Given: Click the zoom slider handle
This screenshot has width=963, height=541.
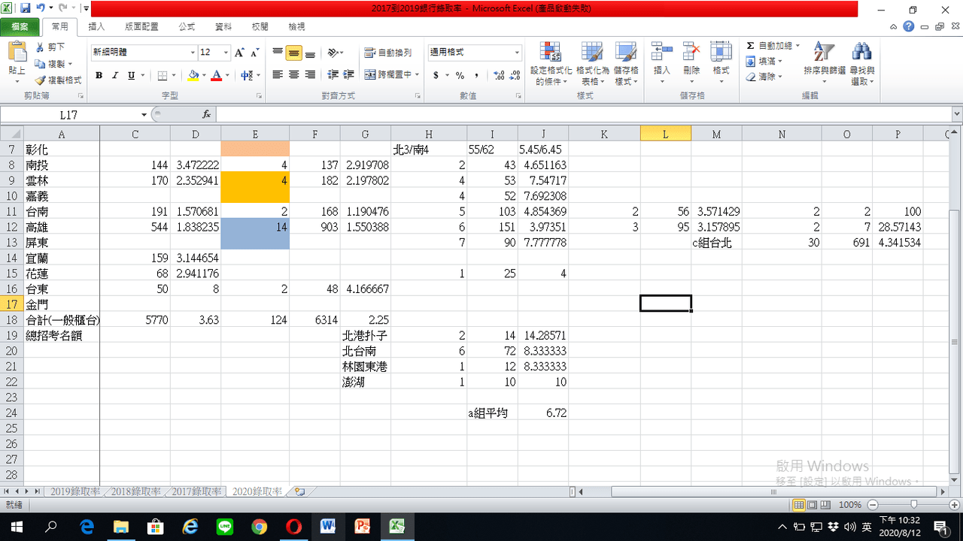Looking at the screenshot, I should [913, 505].
